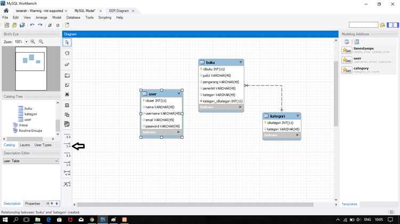
Task: Click the timestamps template icon
Action: (x=347, y=50)
